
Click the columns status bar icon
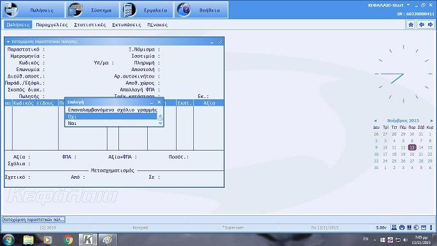pos(409,227)
